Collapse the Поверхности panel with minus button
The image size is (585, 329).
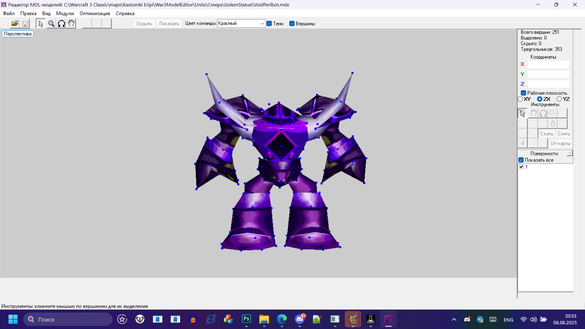click(569, 153)
